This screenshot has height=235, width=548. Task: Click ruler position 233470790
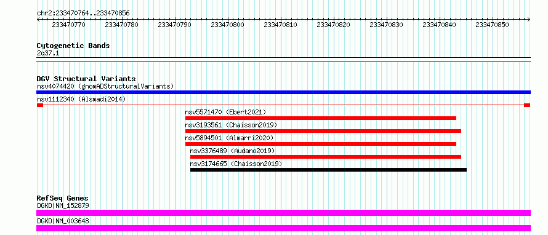(174, 25)
